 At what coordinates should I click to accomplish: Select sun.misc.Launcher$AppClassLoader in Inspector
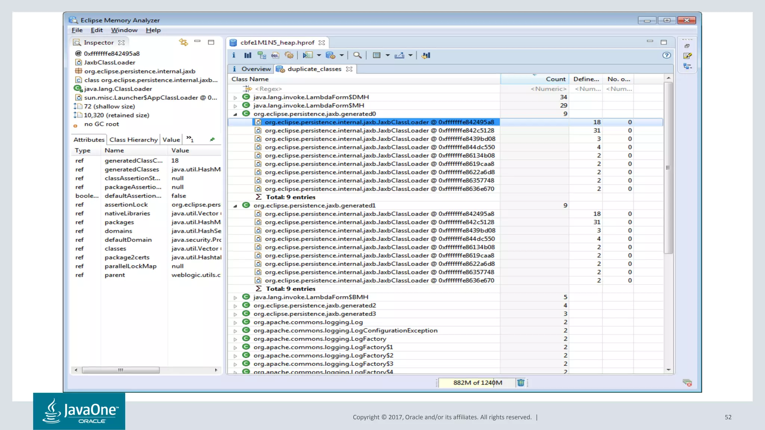[x=146, y=97]
